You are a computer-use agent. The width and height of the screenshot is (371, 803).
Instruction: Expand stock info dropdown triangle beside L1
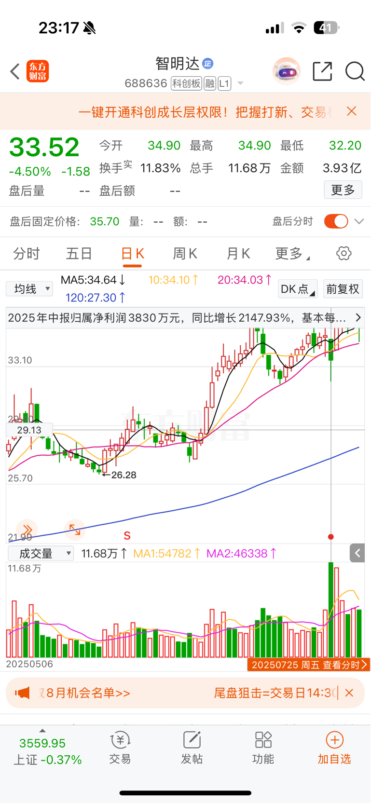coord(240,84)
